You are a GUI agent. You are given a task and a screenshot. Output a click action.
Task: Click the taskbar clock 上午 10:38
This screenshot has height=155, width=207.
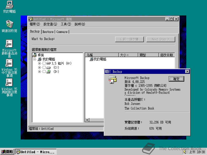(197, 152)
